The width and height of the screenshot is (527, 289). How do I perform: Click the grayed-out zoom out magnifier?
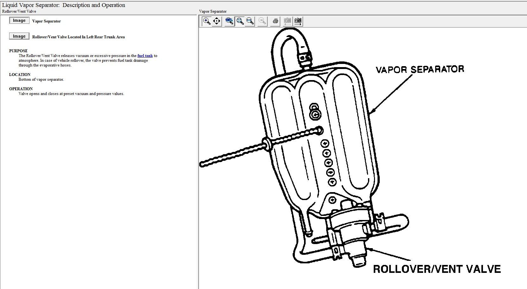click(x=262, y=21)
